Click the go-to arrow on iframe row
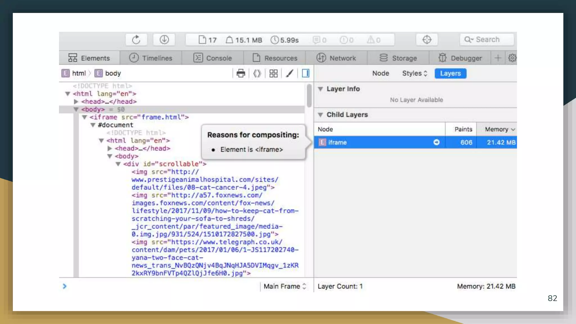 click(436, 142)
